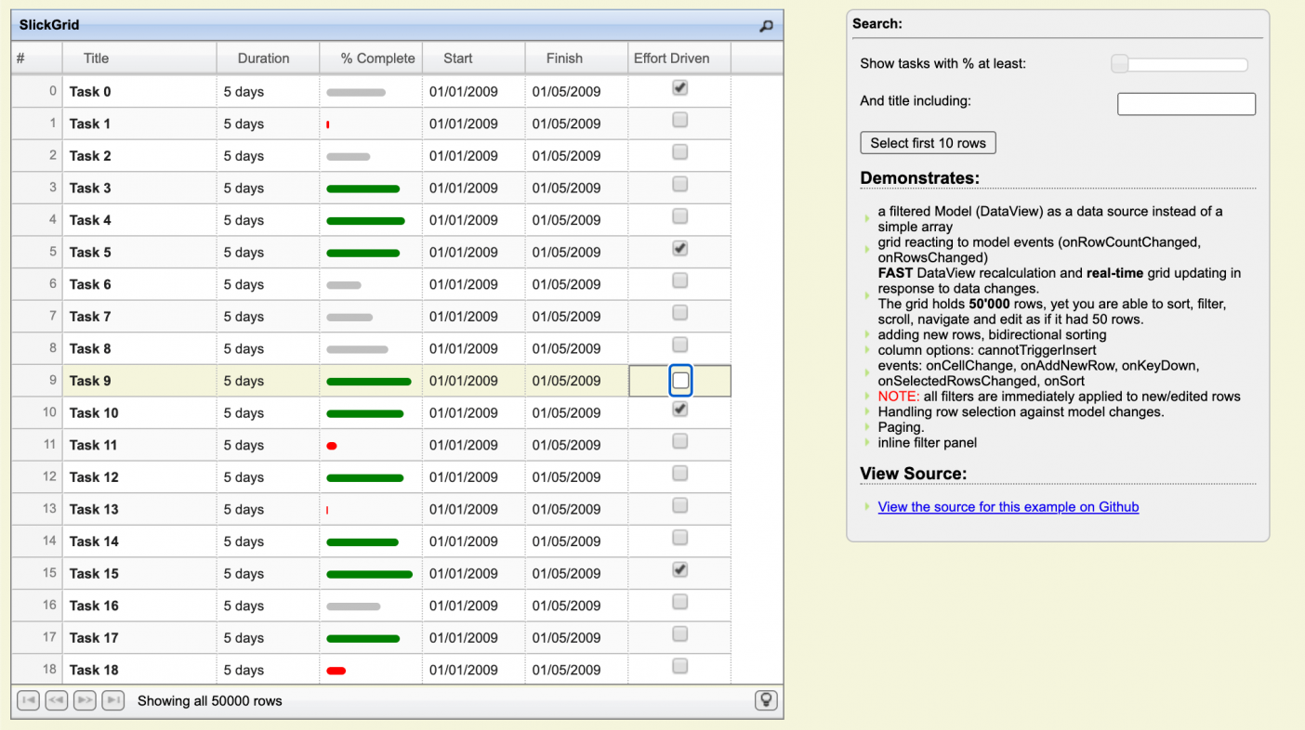
Task: Go to the previous page in the pager
Action: tap(56, 699)
